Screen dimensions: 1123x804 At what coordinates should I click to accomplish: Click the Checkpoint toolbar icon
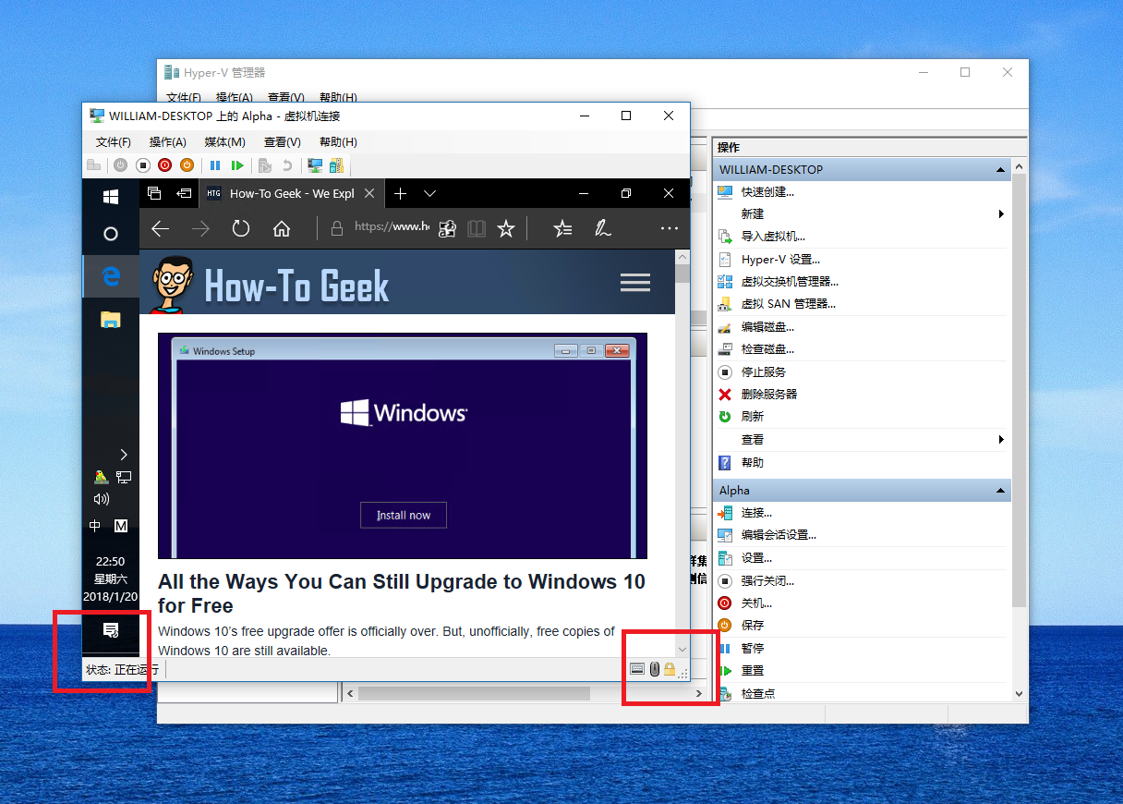[x=265, y=165]
